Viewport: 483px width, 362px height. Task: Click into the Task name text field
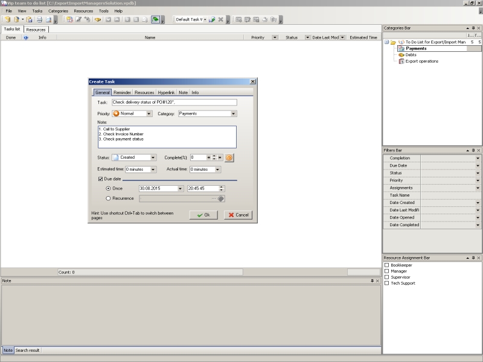coord(174,103)
